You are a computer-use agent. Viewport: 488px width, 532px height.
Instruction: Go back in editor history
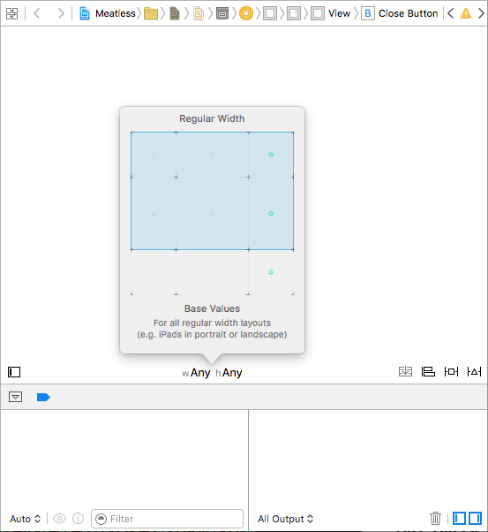[x=36, y=13]
